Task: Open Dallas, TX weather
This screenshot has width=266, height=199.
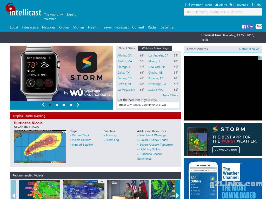Action: (123, 73)
